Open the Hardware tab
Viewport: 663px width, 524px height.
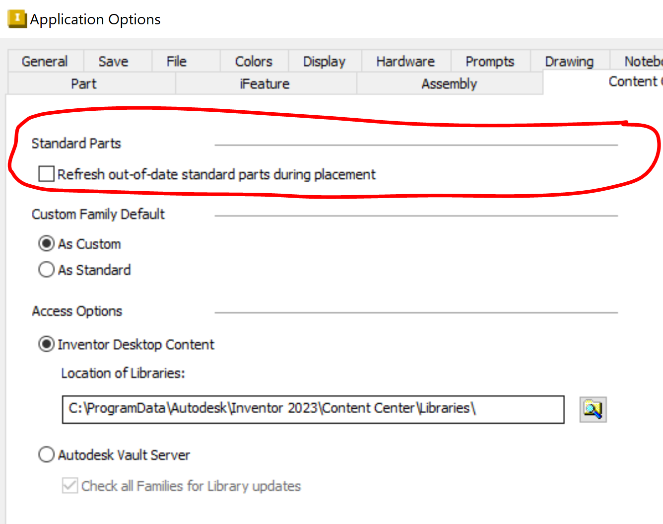pyautogui.click(x=405, y=61)
